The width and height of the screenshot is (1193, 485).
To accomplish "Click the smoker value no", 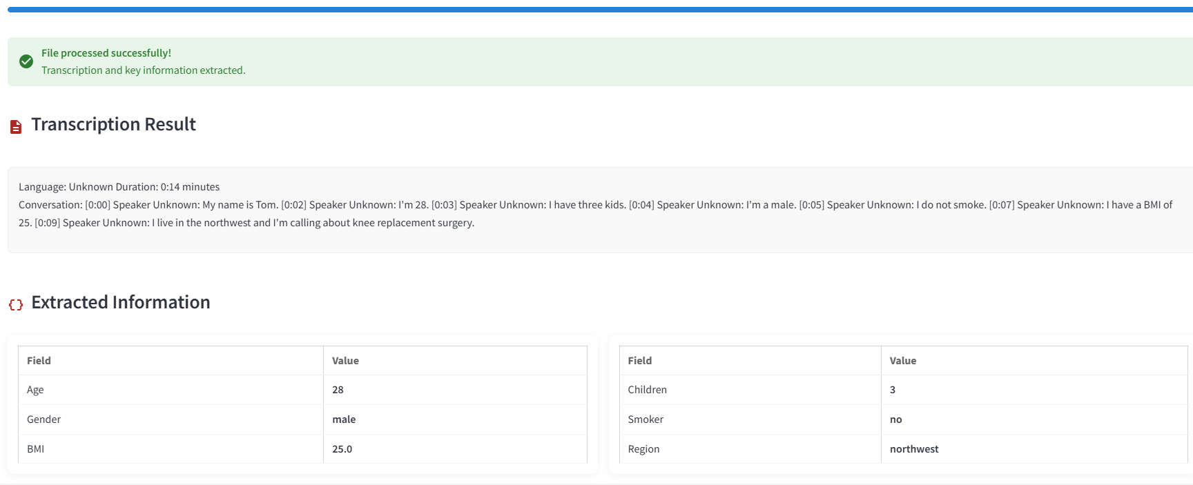I will tap(1034, 419).
